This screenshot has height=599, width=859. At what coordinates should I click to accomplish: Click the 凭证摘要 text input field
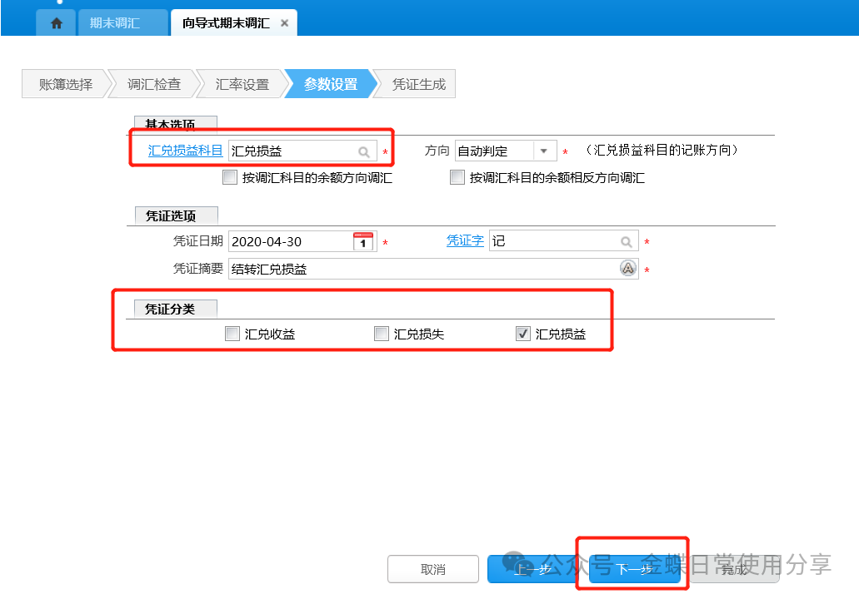coord(421,269)
